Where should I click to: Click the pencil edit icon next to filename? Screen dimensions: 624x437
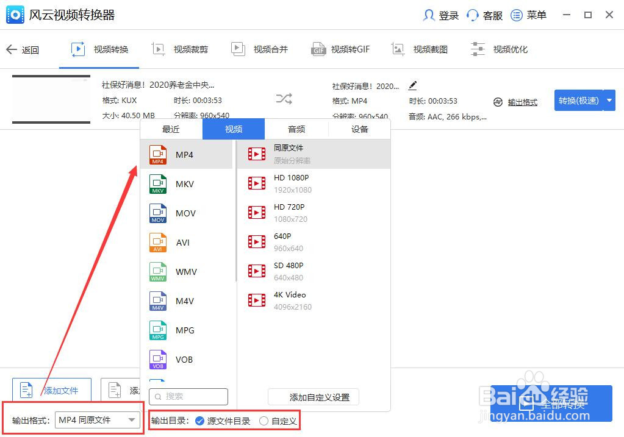413,86
